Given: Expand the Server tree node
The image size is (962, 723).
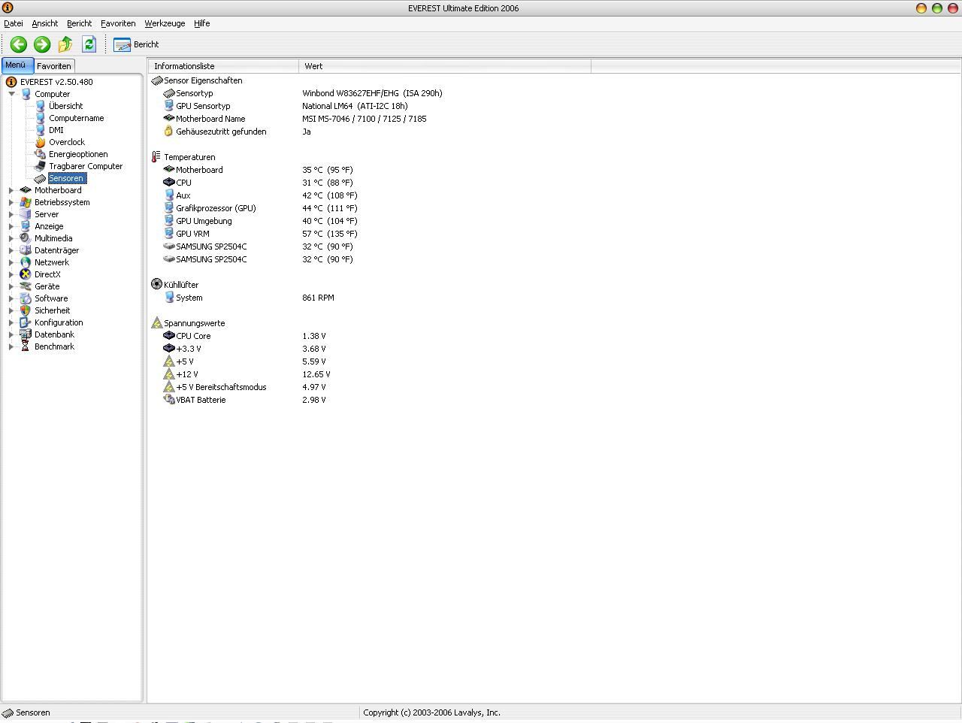Looking at the screenshot, I should click(x=11, y=214).
